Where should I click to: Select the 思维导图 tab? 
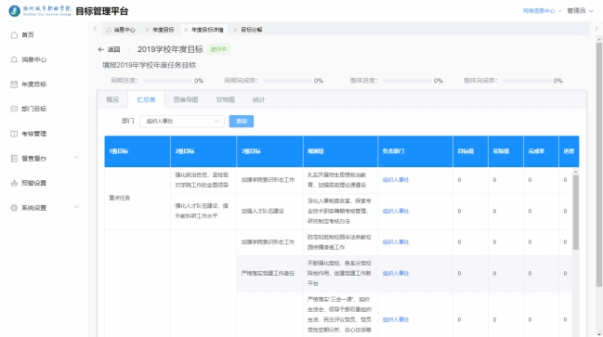click(186, 99)
